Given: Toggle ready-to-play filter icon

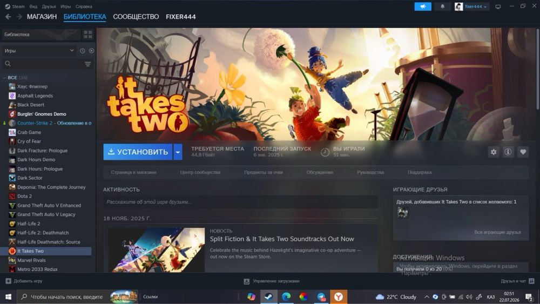Looking at the screenshot, I should click(91, 51).
